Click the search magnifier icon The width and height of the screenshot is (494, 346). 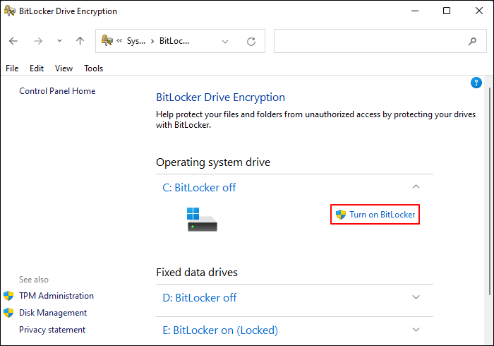pyautogui.click(x=472, y=41)
